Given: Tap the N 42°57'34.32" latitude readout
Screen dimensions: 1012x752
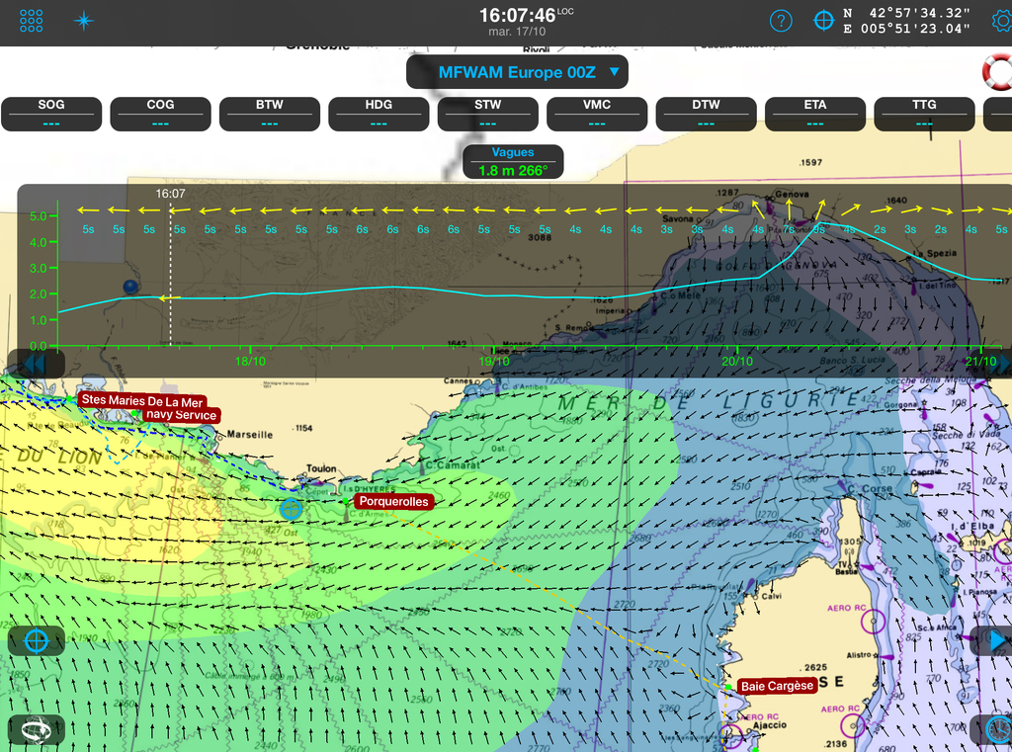Looking at the screenshot, I should (907, 13).
